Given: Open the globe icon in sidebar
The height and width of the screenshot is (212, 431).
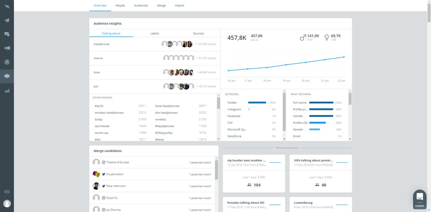Looking at the screenshot, I should pyautogui.click(x=7, y=62).
